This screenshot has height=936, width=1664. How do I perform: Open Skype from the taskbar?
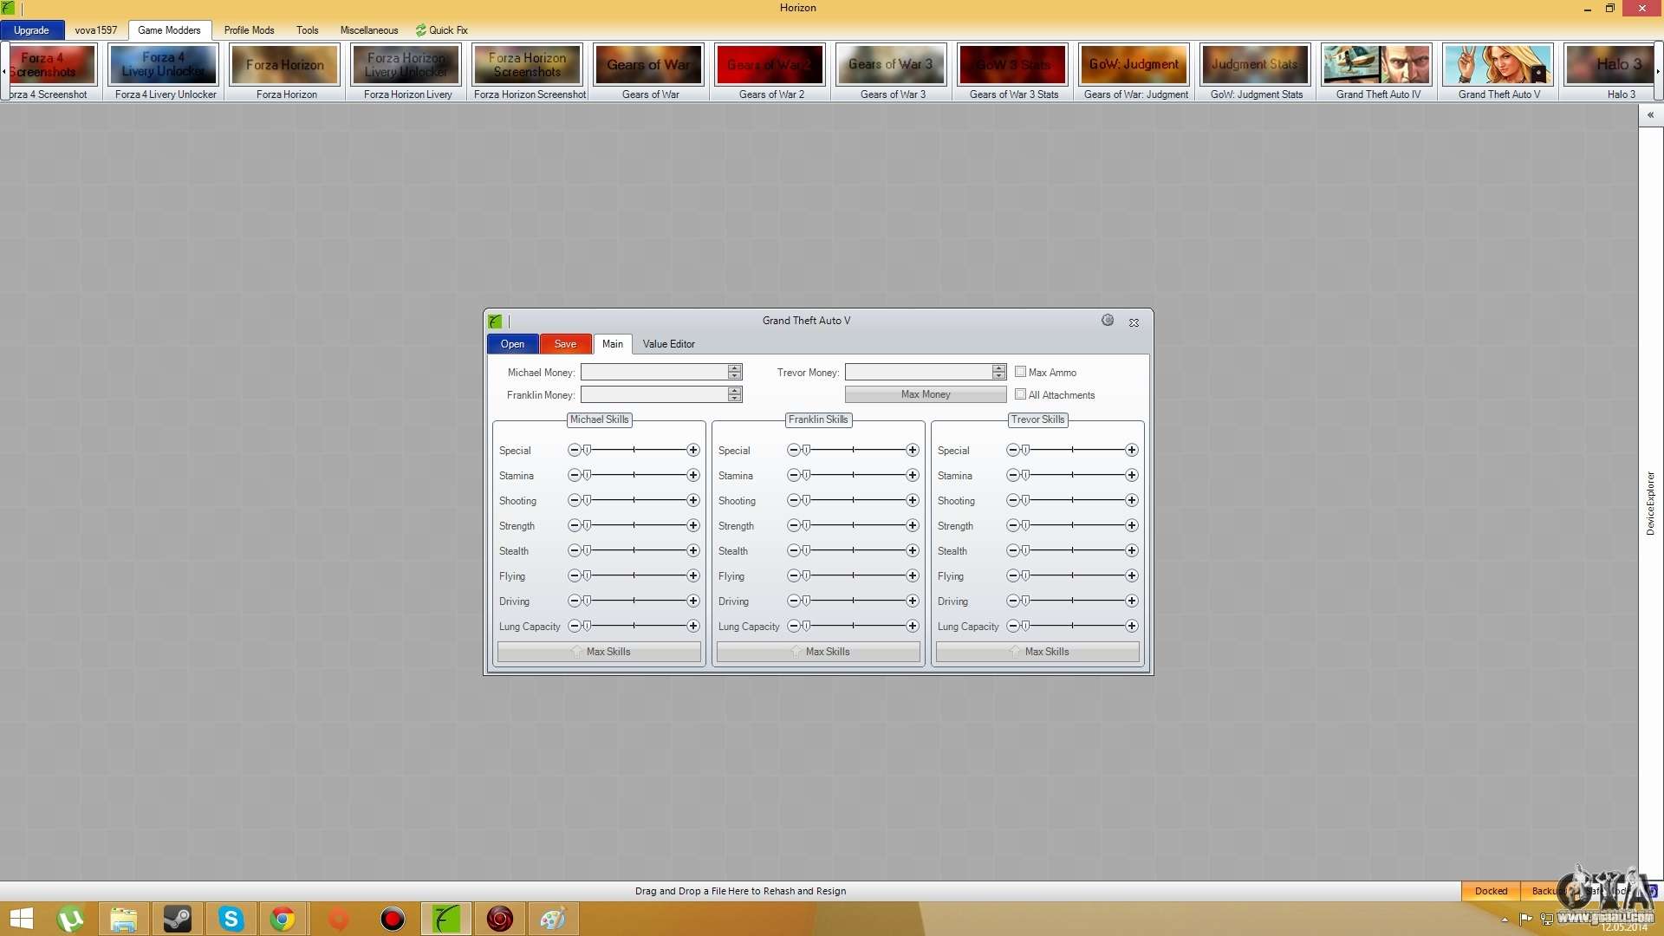click(x=231, y=919)
